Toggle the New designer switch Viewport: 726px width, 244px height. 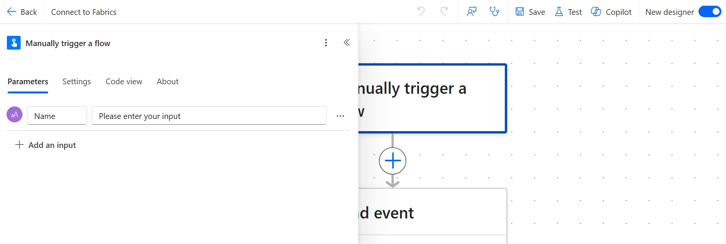pos(710,12)
